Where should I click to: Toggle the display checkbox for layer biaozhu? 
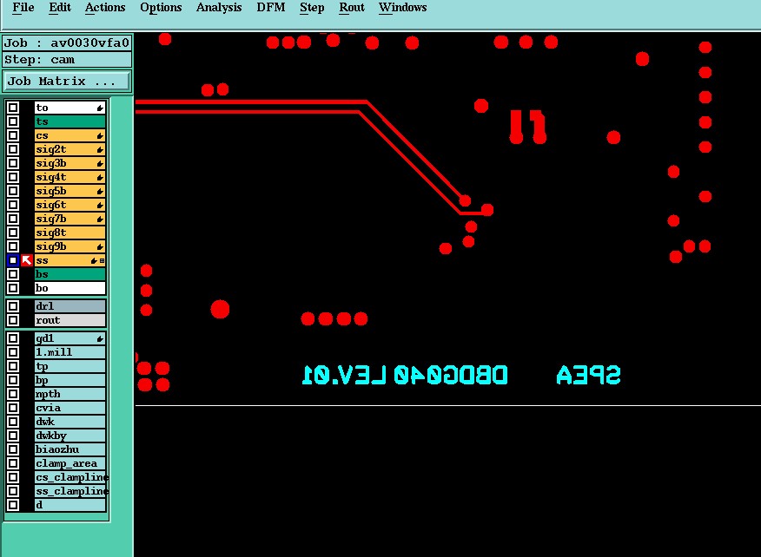point(13,449)
